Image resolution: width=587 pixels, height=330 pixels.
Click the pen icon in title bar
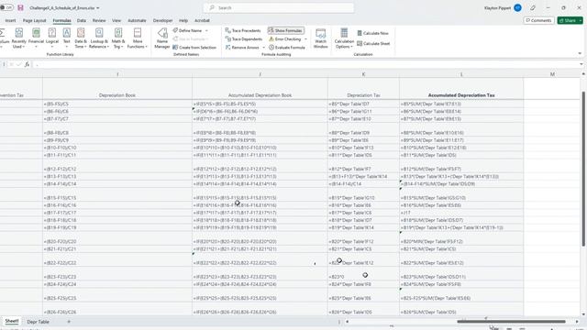(x=533, y=8)
